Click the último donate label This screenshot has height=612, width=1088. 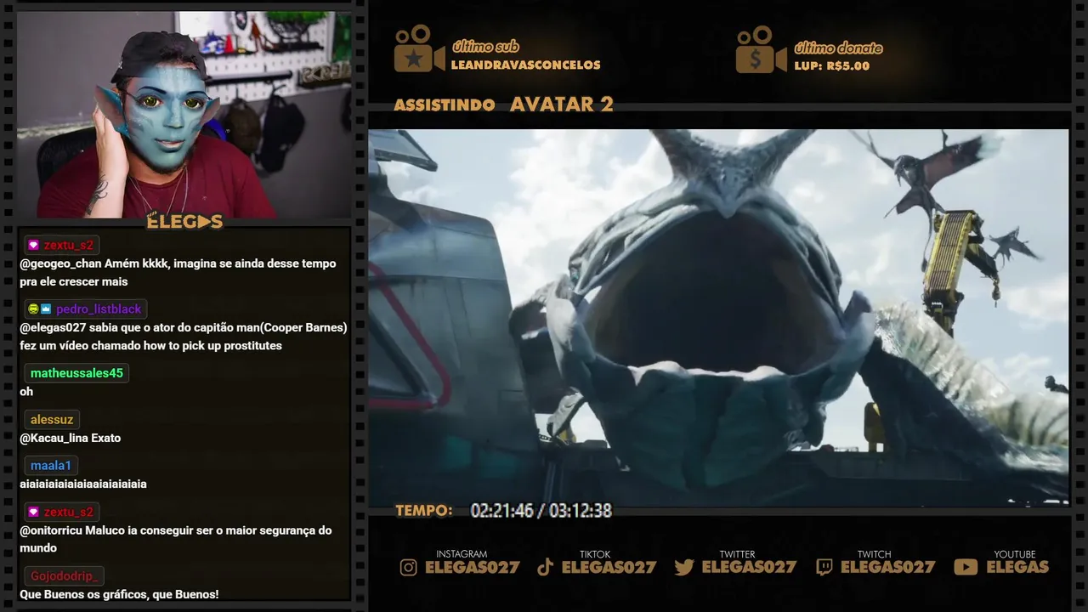pos(838,48)
